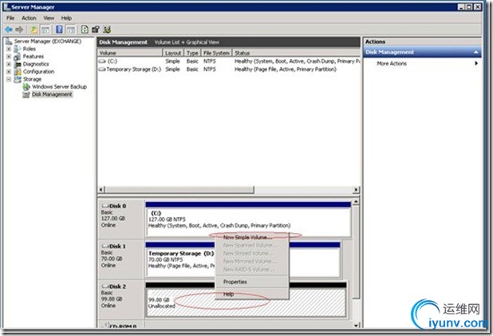Viewport: 493px width, 336px height.
Task: Click the Temporary Storage (D:) drive icon in list
Action: tap(102, 69)
